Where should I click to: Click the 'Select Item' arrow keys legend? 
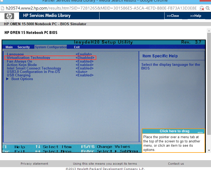click(54, 147)
